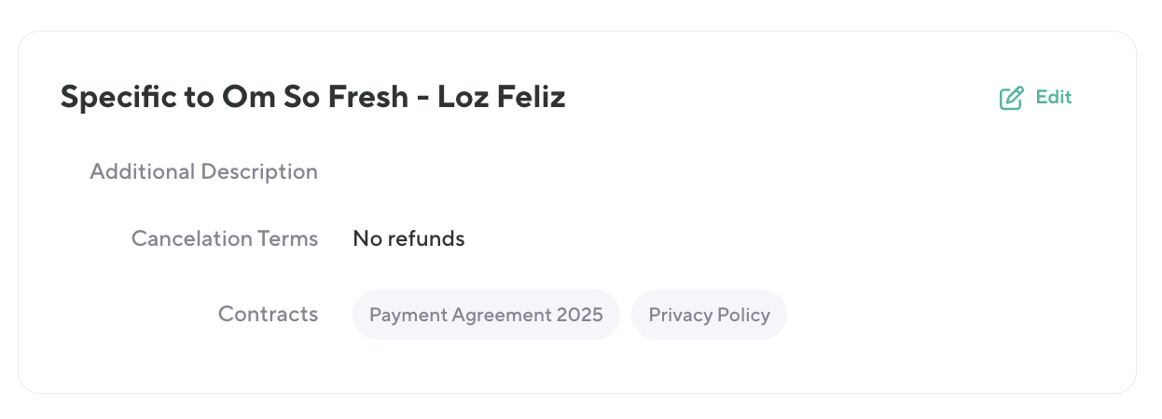Viewport: 1162px width, 419px height.
Task: Click the word 'Payment' on the first chip
Action: click(x=407, y=315)
